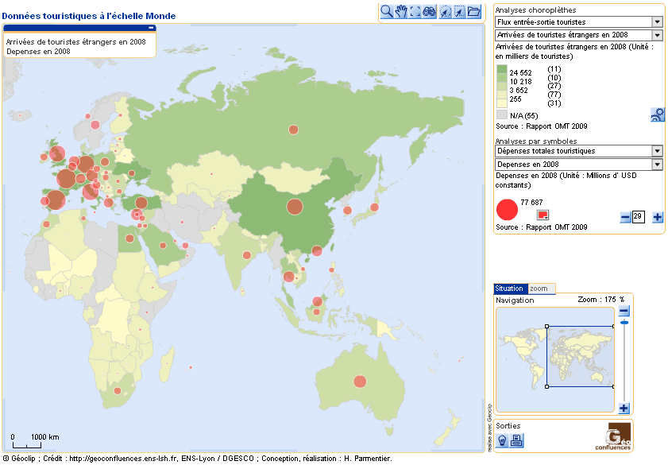Activate the hand pan tool
Image resolution: width=668 pixels, height=465 pixels.
coord(401,11)
